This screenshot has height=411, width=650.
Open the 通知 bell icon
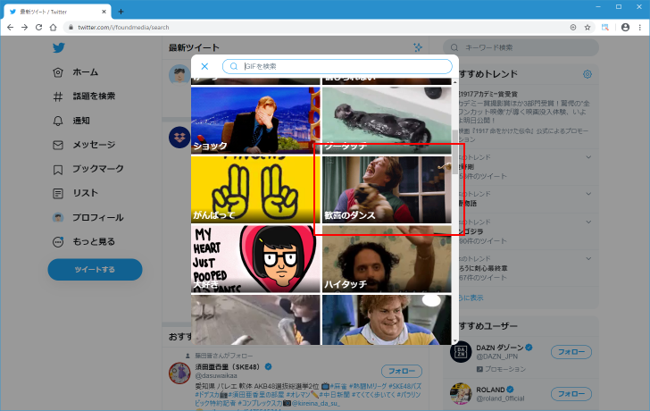[x=58, y=121]
